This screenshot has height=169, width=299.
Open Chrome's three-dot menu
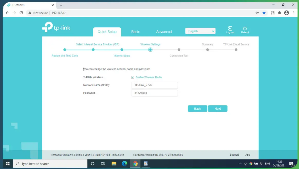pos(294,13)
